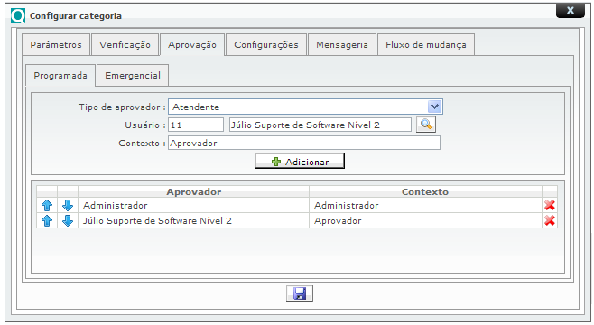Click the application logo in title bar
This screenshot has height=325, width=594.
[18, 15]
